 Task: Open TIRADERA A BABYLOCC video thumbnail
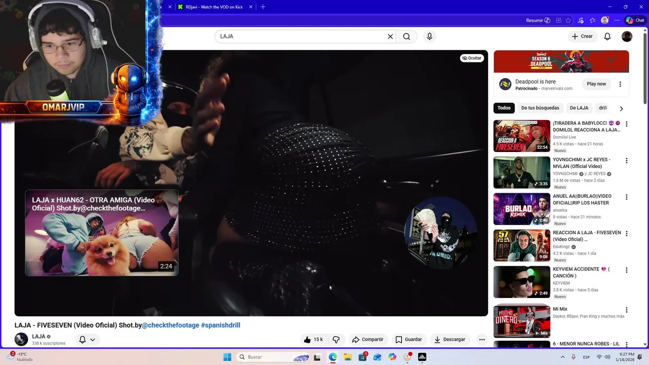pyautogui.click(x=522, y=136)
